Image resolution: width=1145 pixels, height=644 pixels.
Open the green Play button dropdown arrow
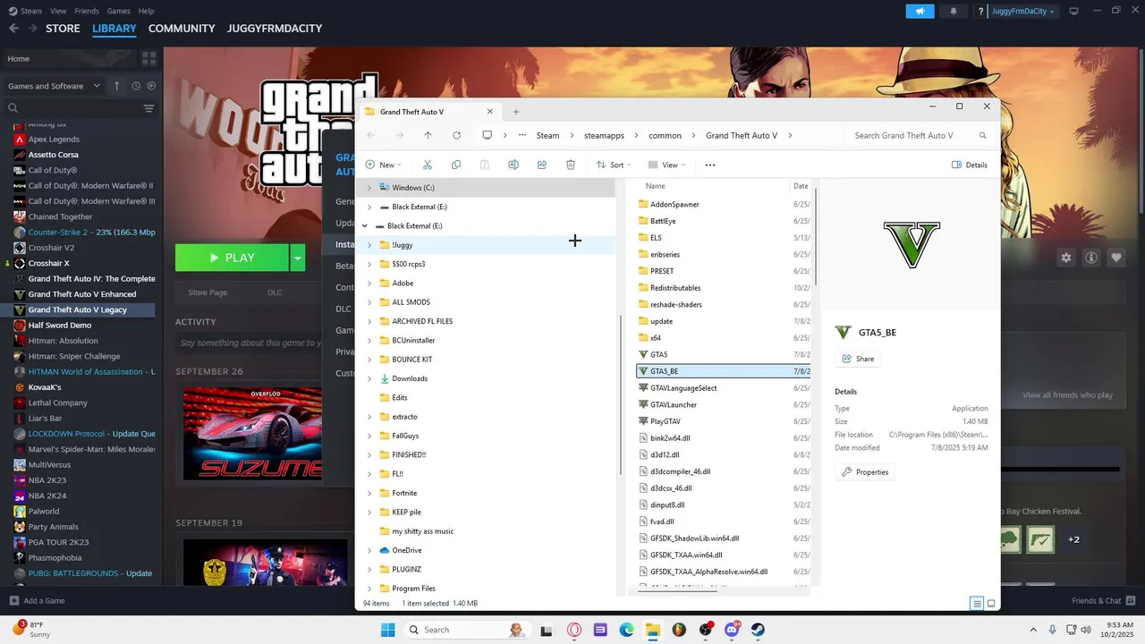click(298, 258)
